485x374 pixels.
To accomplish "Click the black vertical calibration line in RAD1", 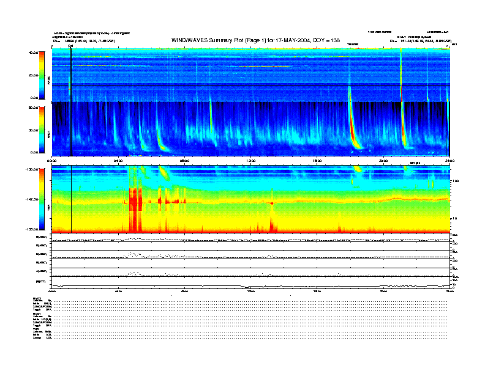I will click(x=71, y=128).
